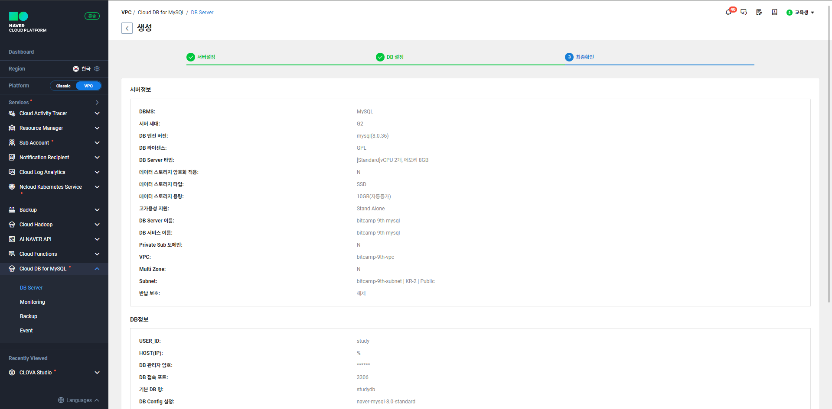
Task: Click the Korea flag region icon
Action: (x=76, y=69)
